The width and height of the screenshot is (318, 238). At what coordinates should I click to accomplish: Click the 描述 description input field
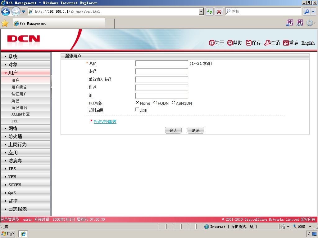pos(161,87)
